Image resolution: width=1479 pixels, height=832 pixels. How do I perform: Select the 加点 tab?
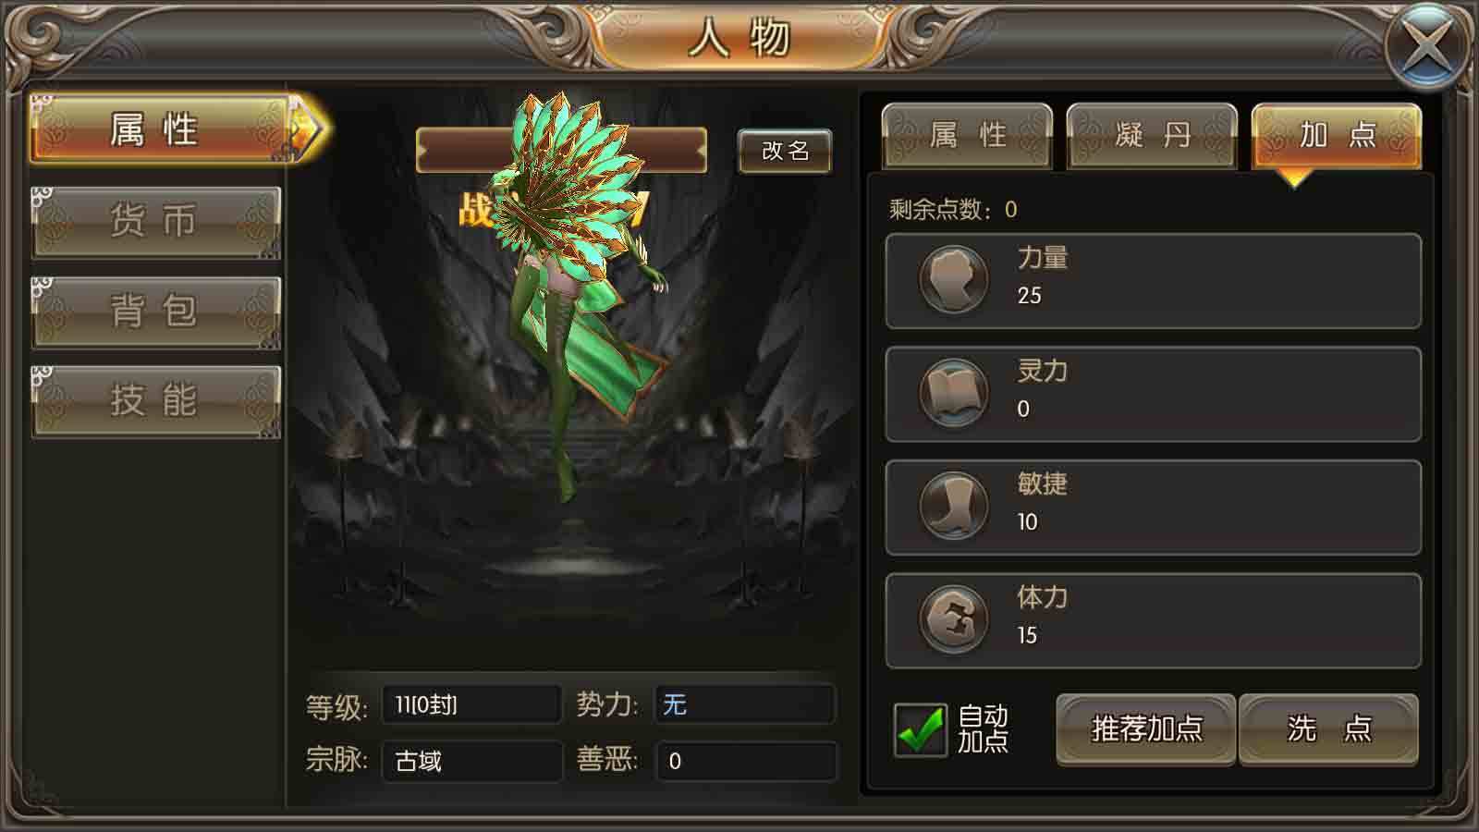coord(1337,136)
